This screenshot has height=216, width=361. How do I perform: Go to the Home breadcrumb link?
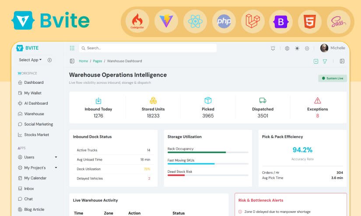pos(83,61)
